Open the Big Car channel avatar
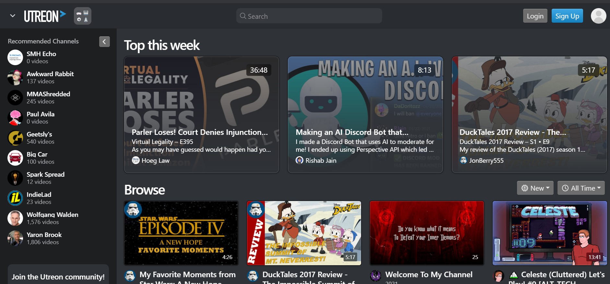610x284 pixels. (x=15, y=158)
